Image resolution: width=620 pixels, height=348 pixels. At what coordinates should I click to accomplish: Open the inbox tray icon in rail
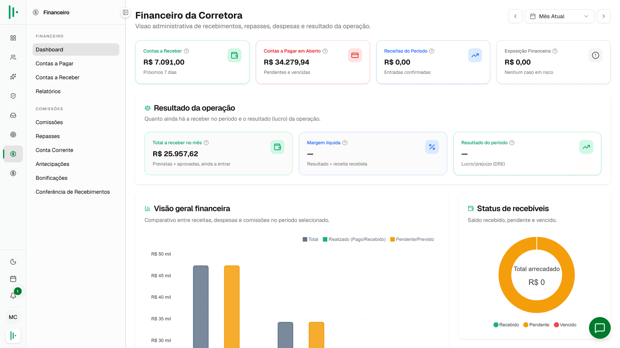13,115
